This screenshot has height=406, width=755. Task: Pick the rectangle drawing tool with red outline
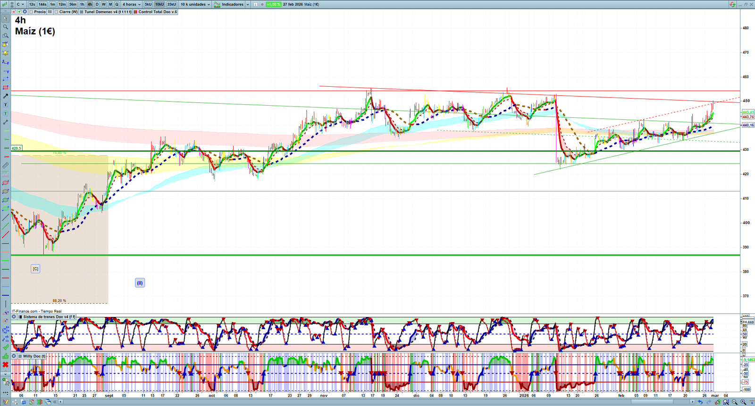[x=5, y=88]
